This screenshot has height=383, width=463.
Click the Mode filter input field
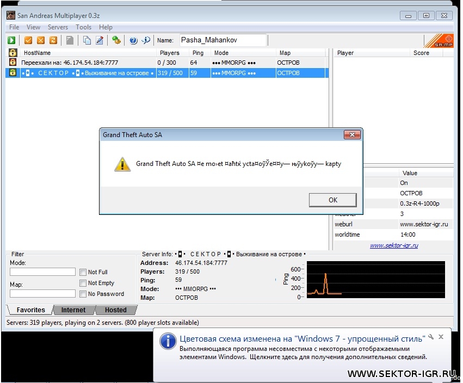coord(42,271)
